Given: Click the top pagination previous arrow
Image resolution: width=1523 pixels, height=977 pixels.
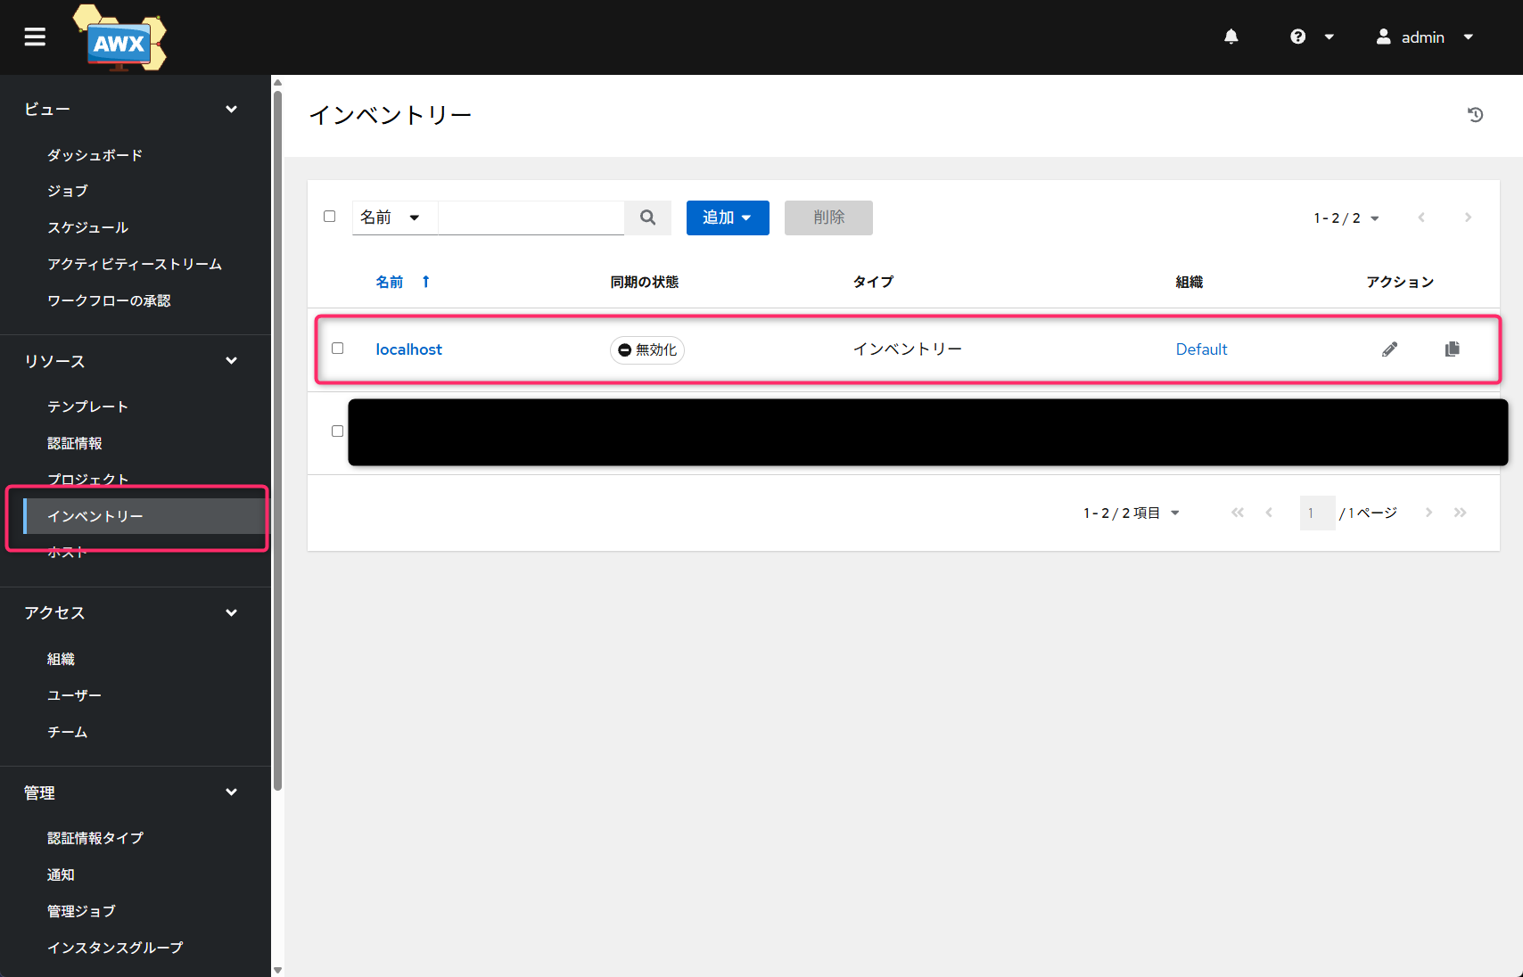Looking at the screenshot, I should click(x=1421, y=218).
